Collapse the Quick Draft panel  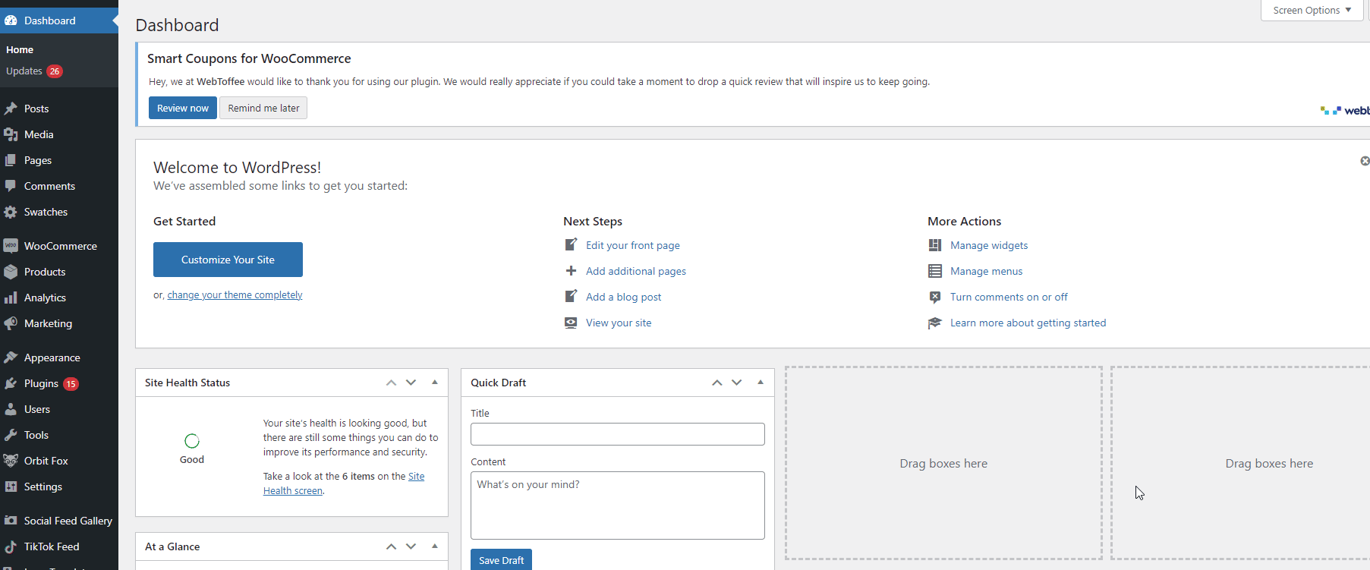click(x=761, y=383)
